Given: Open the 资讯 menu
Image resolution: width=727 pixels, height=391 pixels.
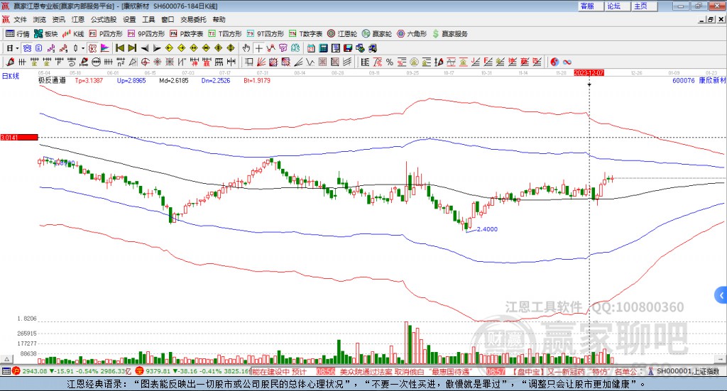Looking at the screenshot, I should (58, 19).
